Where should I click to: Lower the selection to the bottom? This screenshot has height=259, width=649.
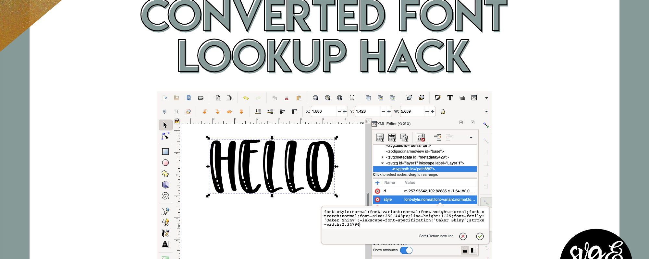point(258,111)
